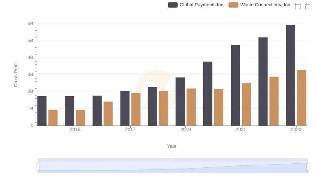Click the 2023 Global Payments bar
This screenshot has height=182, width=315.
291,75
